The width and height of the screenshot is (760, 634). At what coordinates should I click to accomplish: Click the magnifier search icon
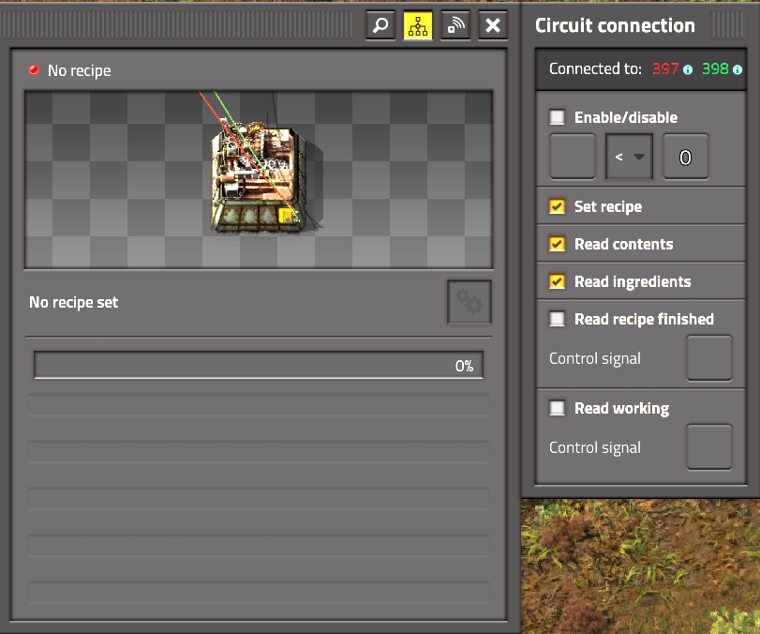pos(380,25)
